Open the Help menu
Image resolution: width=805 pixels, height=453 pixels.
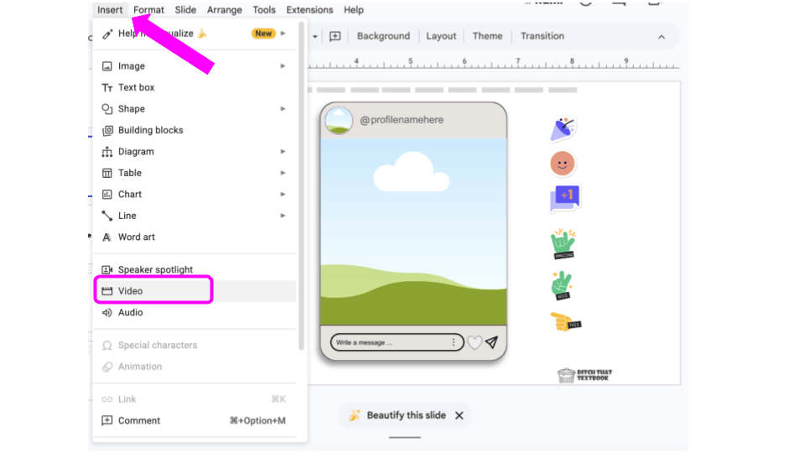(354, 10)
